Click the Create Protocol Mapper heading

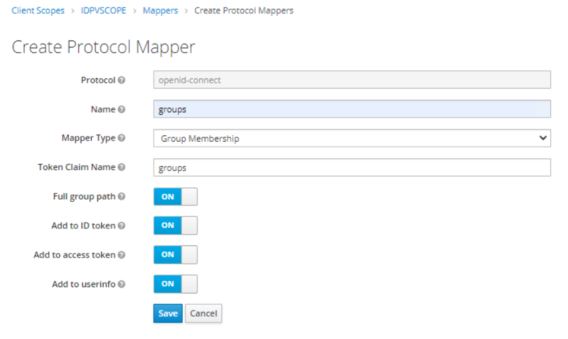point(104,47)
